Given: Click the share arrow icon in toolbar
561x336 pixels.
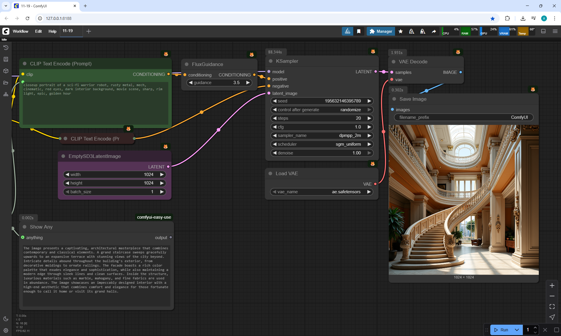Looking at the screenshot, I should click(x=434, y=31).
